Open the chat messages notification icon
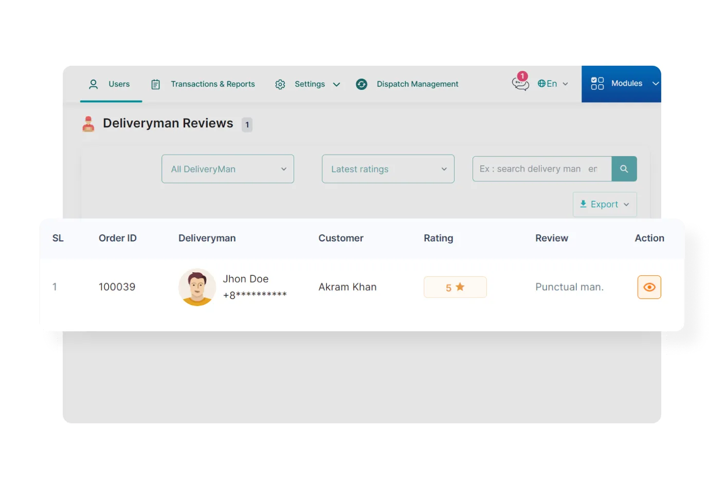724x489 pixels. click(x=520, y=83)
